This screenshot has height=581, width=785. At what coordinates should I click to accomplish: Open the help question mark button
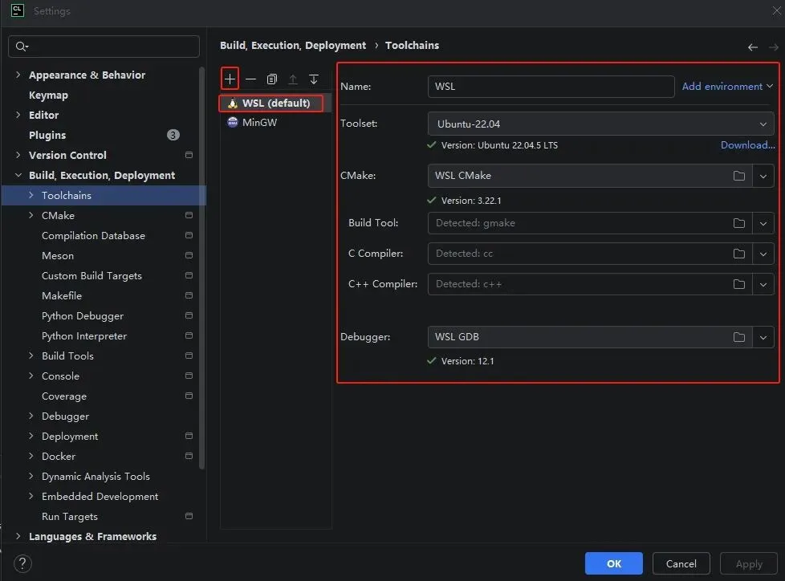[x=22, y=563]
